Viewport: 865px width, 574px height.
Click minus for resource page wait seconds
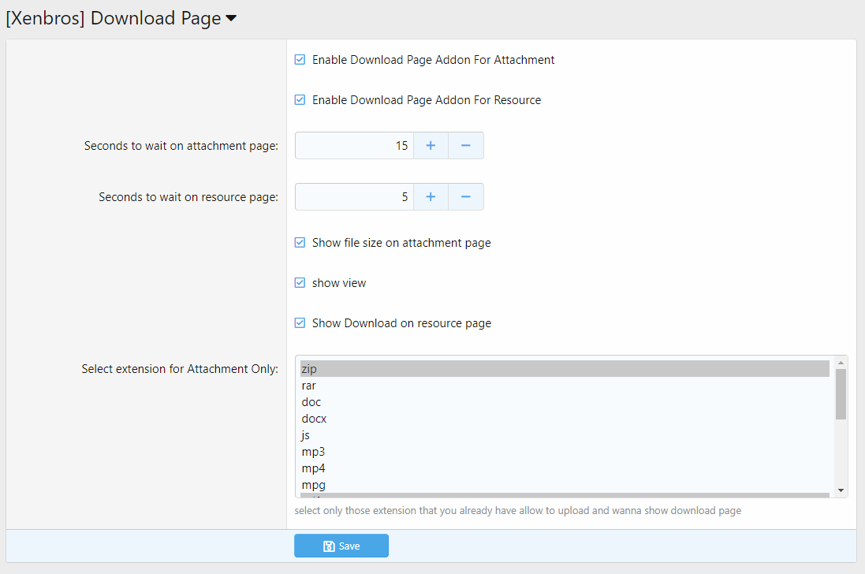(466, 197)
